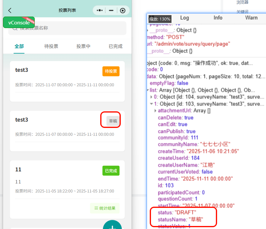Switch to the 待投票 filter tab
This screenshot has width=266, height=229.
(51, 46)
